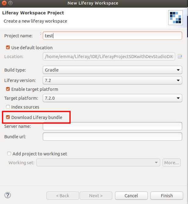This screenshot has width=188, height=204.
Task: Click the browse location icon beside Location field
Action: tap(180, 56)
